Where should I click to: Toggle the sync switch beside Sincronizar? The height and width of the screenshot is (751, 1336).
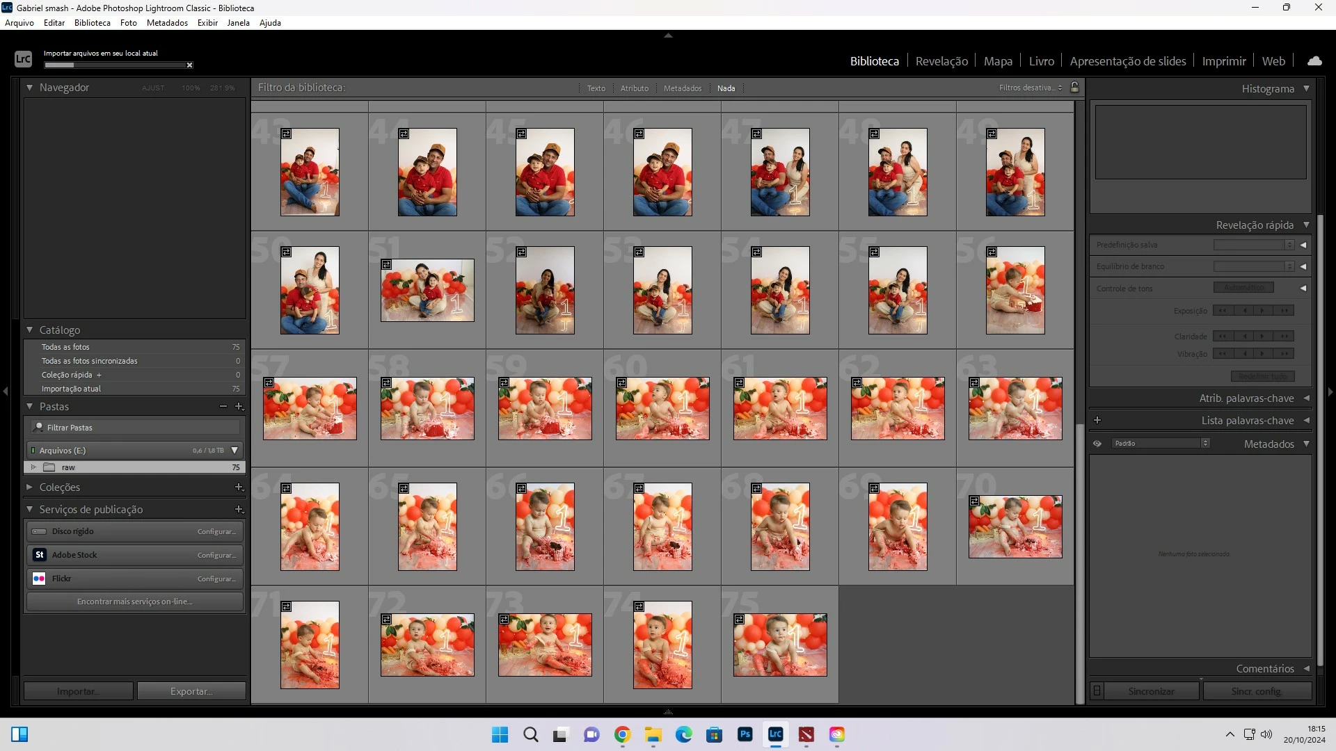(1097, 691)
